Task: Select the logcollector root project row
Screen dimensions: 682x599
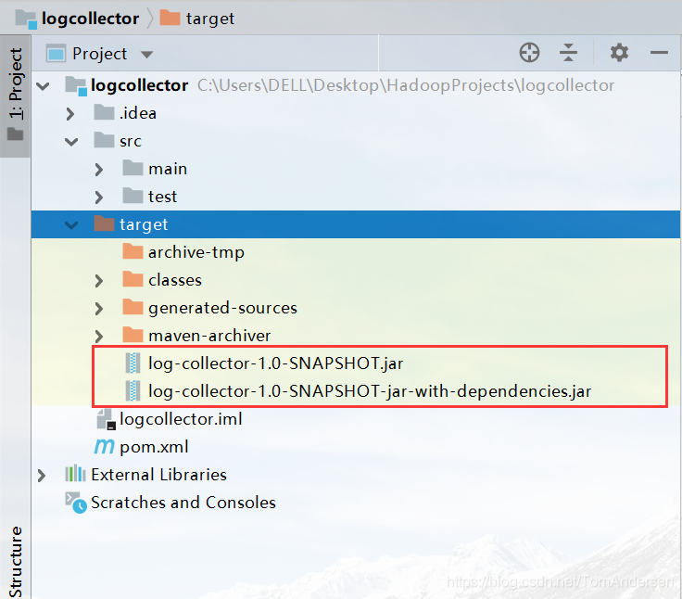Action: pos(355,85)
